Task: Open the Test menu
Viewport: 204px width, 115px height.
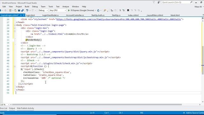Action: point(58,7)
